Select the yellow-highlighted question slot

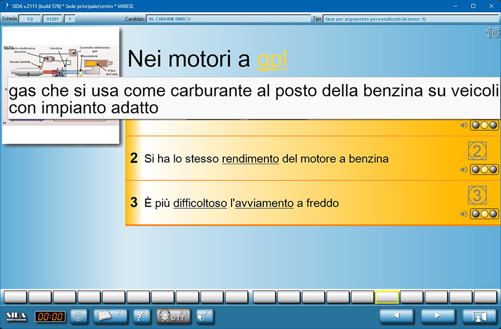coord(387,297)
